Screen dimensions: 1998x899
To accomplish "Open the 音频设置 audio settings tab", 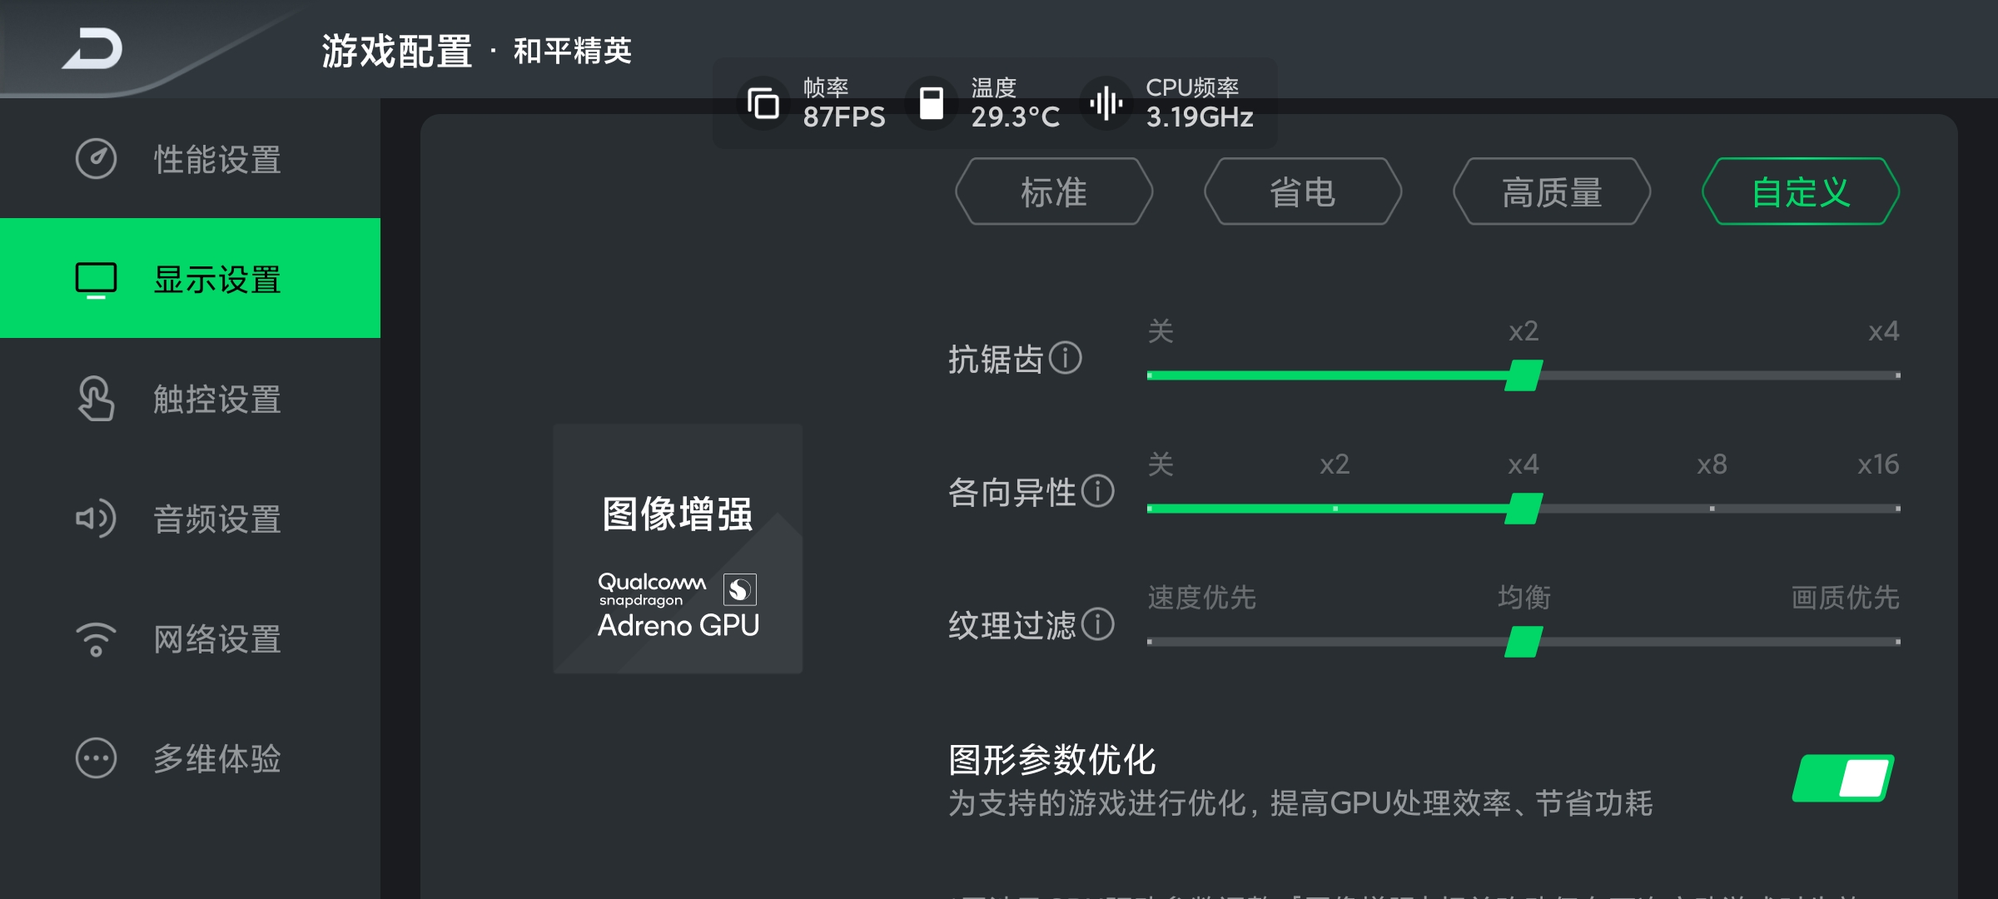I will [190, 519].
